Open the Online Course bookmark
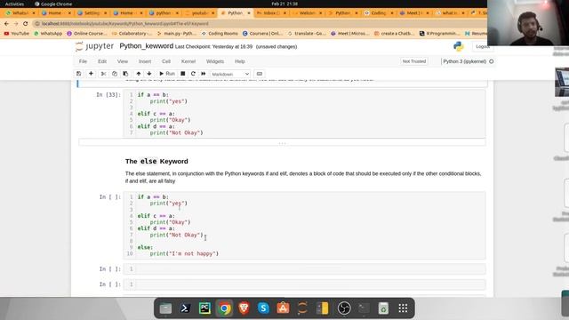The image size is (569, 320). [87, 34]
